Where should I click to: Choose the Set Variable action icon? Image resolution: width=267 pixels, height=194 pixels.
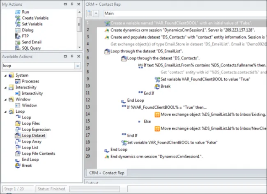coord(18,24)
